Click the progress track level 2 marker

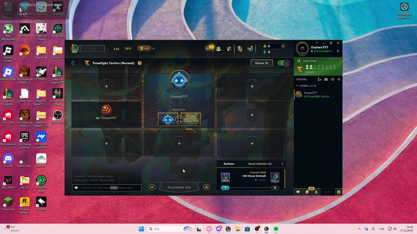click(275, 188)
